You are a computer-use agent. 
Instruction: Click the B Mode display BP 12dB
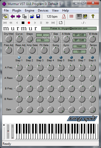pos(79,40)
